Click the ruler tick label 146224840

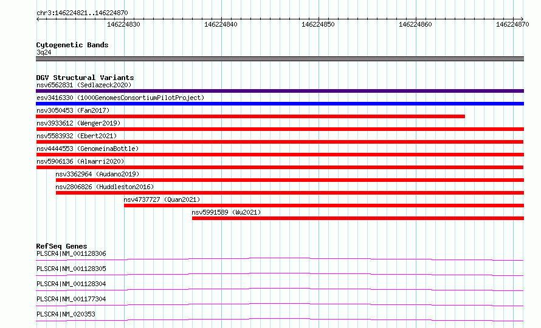tap(221, 24)
